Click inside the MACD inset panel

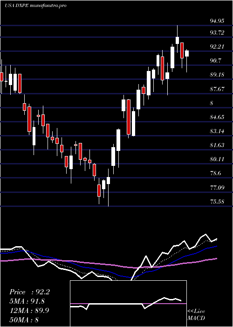click(x=128, y=304)
